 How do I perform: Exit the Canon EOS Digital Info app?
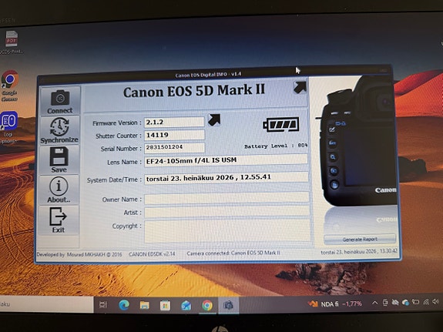59,220
